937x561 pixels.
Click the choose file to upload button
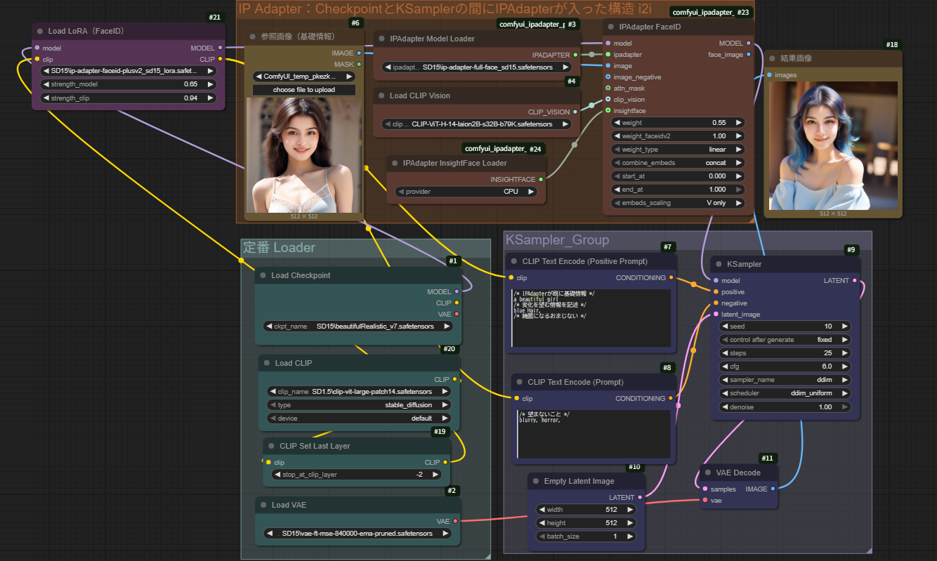(304, 90)
